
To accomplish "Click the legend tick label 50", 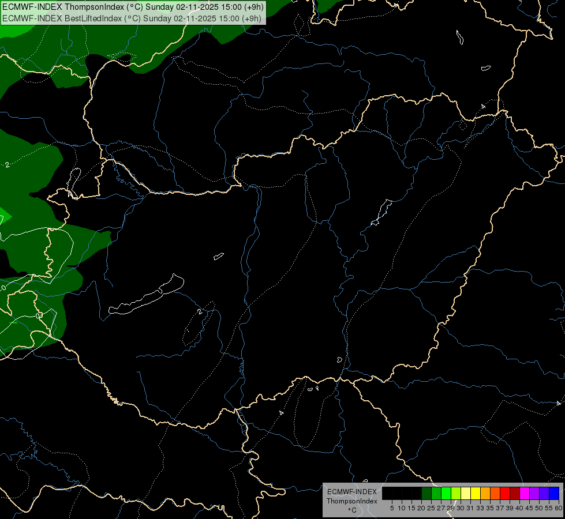I will [539, 508].
